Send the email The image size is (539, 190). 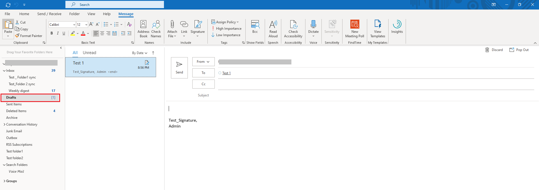179,68
